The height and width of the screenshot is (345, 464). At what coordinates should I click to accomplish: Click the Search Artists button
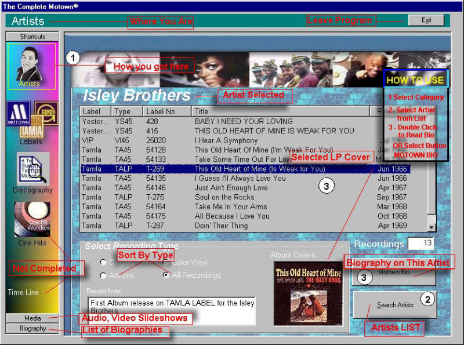[395, 305]
